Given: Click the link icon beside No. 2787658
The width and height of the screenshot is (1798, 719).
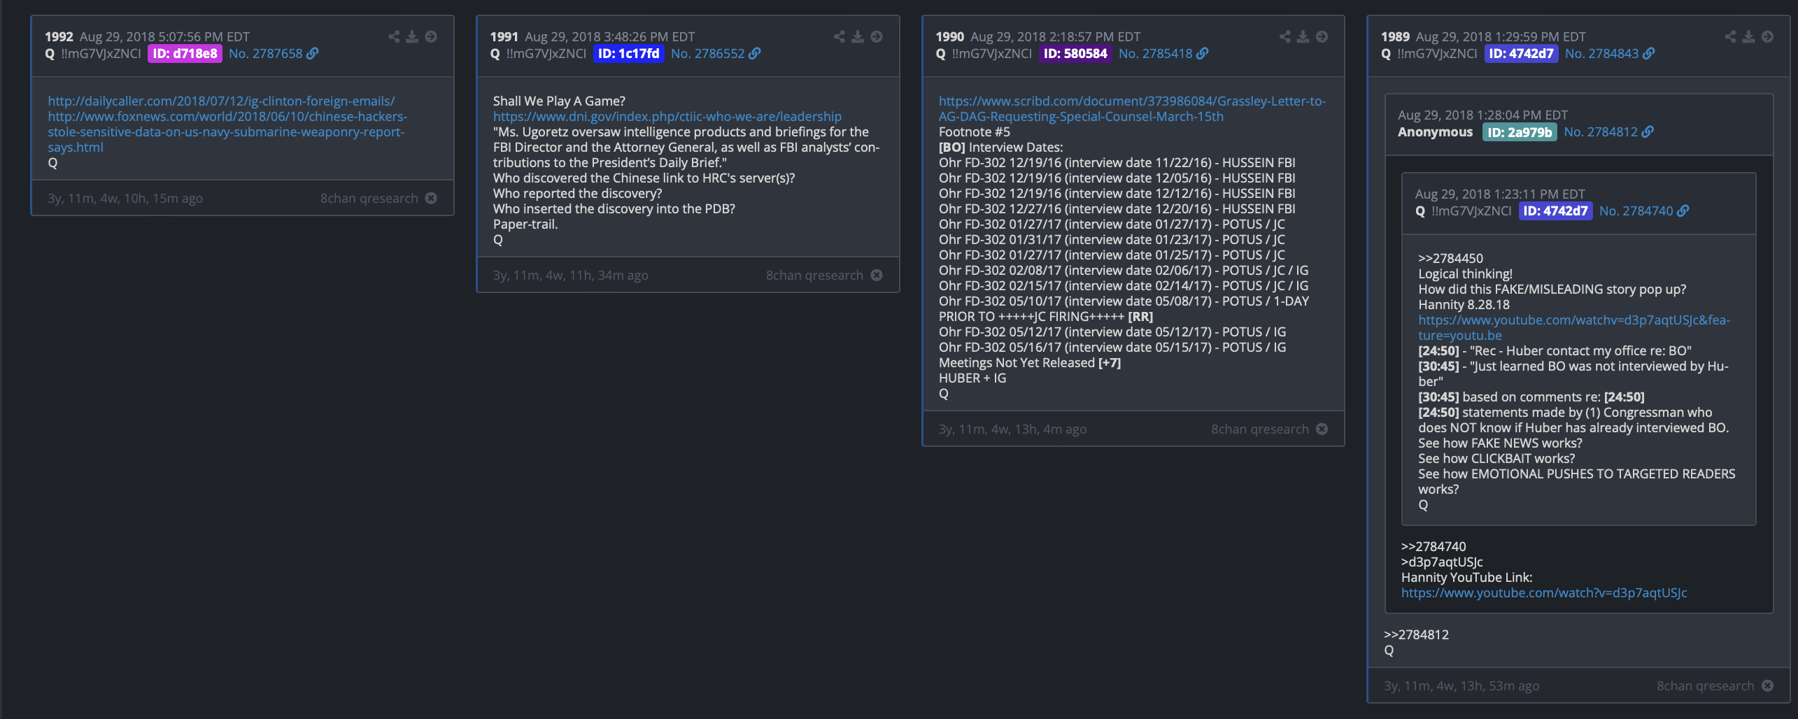Looking at the screenshot, I should click(312, 53).
